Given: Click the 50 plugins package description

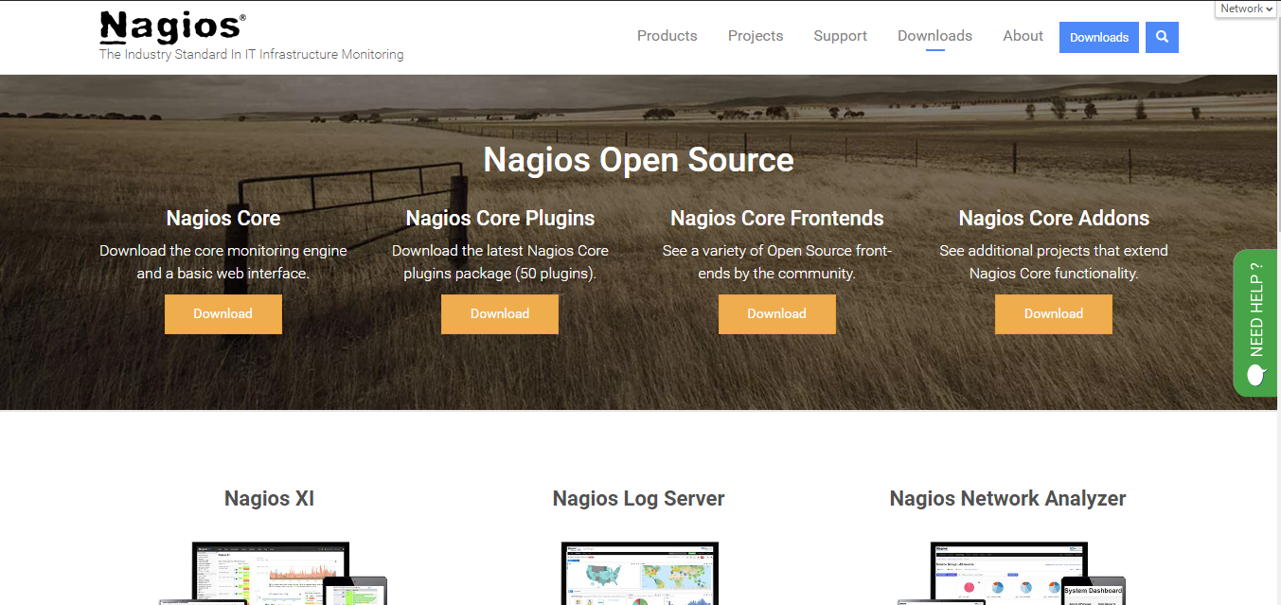Looking at the screenshot, I should 500,262.
